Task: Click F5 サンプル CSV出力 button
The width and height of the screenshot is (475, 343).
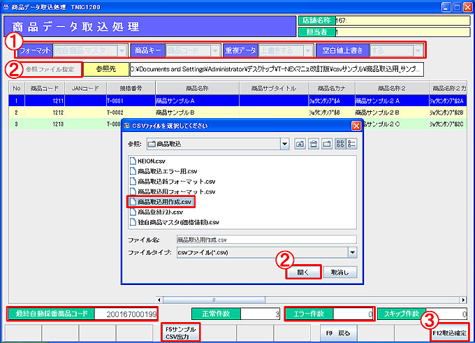Action: [x=180, y=331]
